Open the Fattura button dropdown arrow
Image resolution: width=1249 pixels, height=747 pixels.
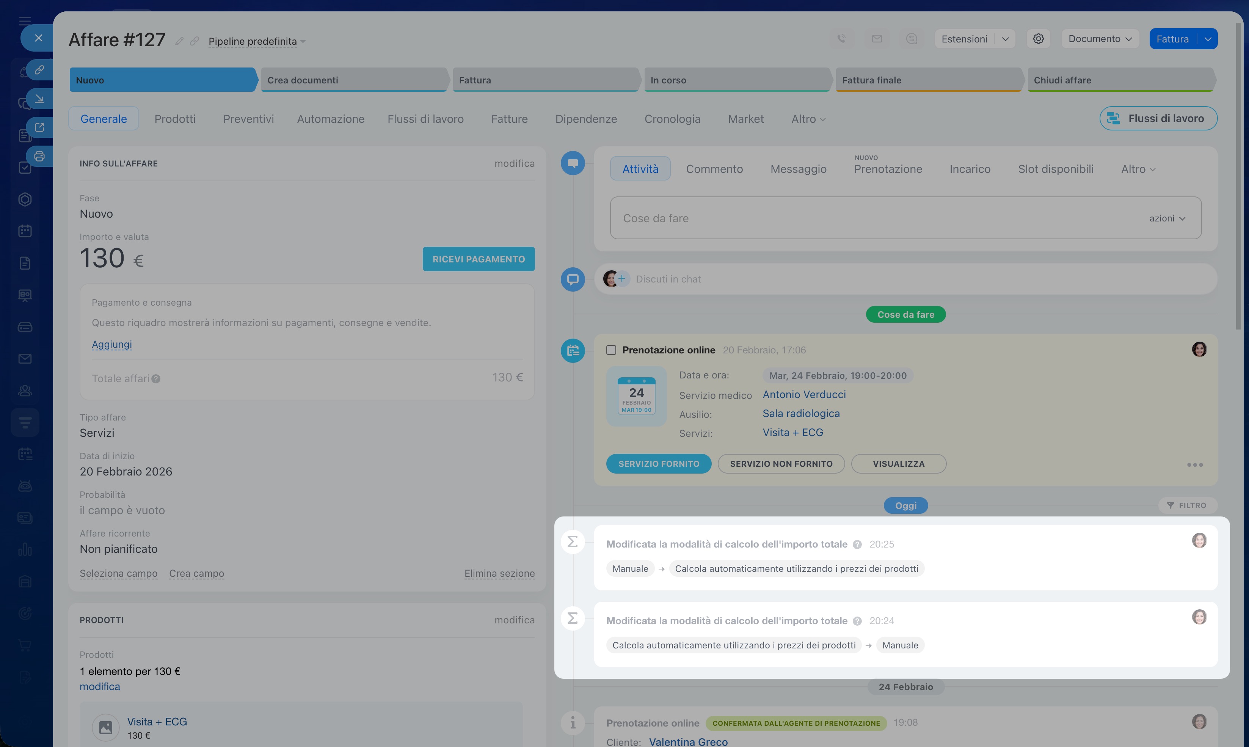pos(1208,39)
